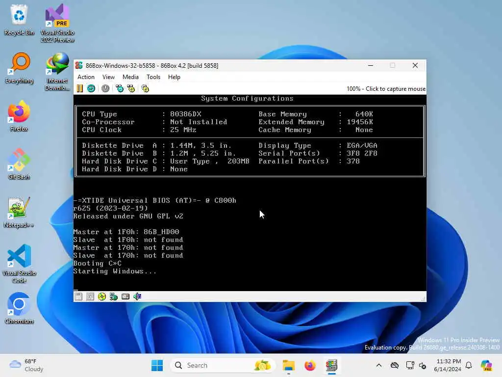Select Visual Studio 2022 Preview desktop icon
The image size is (502, 377).
point(57,24)
